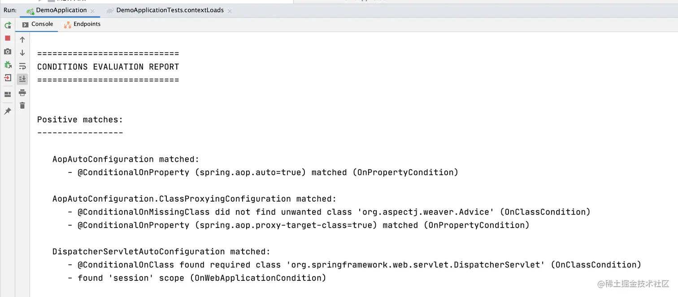678x297 pixels.
Task: Click the green bug debugger icon
Action: (8, 65)
